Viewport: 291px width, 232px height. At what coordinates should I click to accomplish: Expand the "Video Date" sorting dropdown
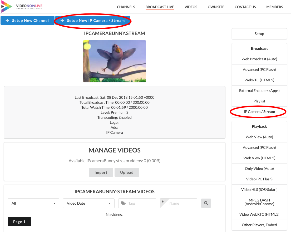[x=88, y=203]
